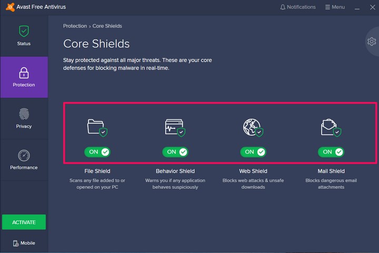Screen dimensions: 379x253
Task: Click the Behavior Shield window icon
Action: (175, 128)
